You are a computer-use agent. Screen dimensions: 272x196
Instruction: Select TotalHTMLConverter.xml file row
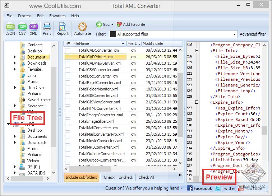(x=121, y=108)
